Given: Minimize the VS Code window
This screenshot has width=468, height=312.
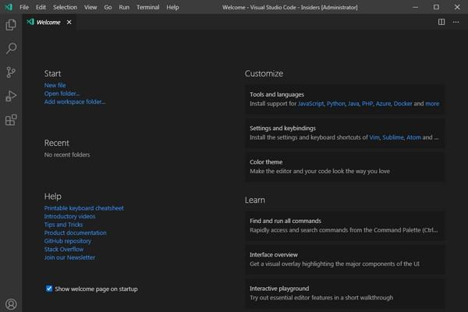Looking at the screenshot, I should [x=415, y=7].
